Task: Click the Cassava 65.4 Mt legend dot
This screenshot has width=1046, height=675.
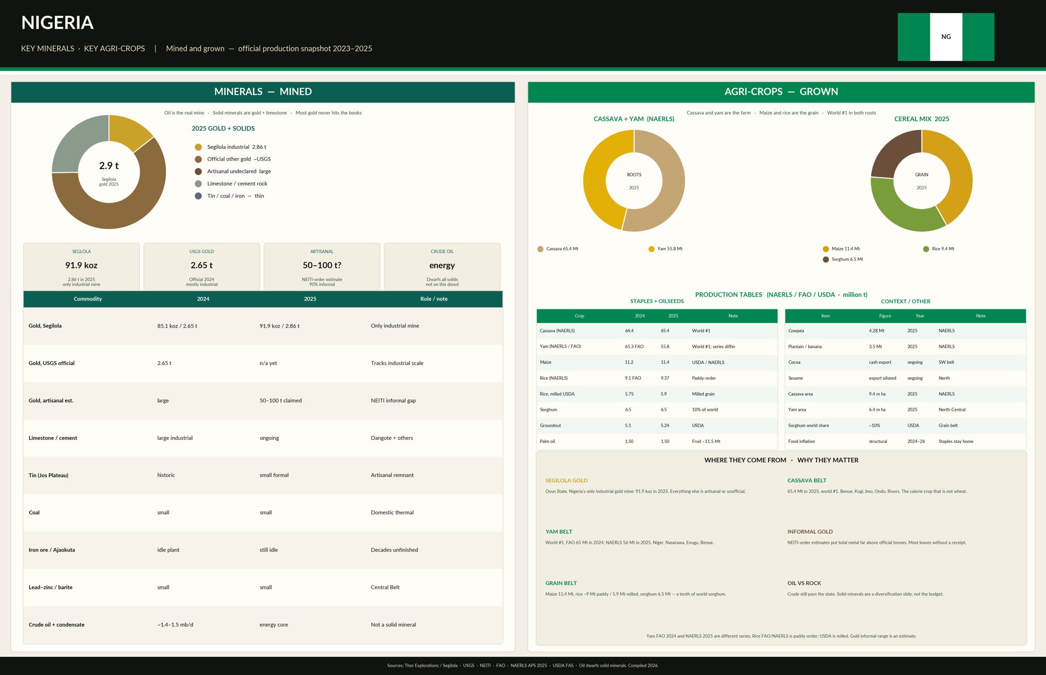Action: pos(540,249)
